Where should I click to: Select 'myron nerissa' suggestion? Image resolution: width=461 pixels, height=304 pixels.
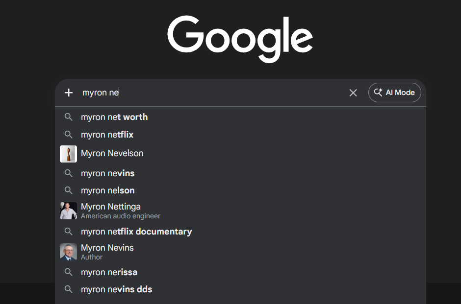coord(240,272)
